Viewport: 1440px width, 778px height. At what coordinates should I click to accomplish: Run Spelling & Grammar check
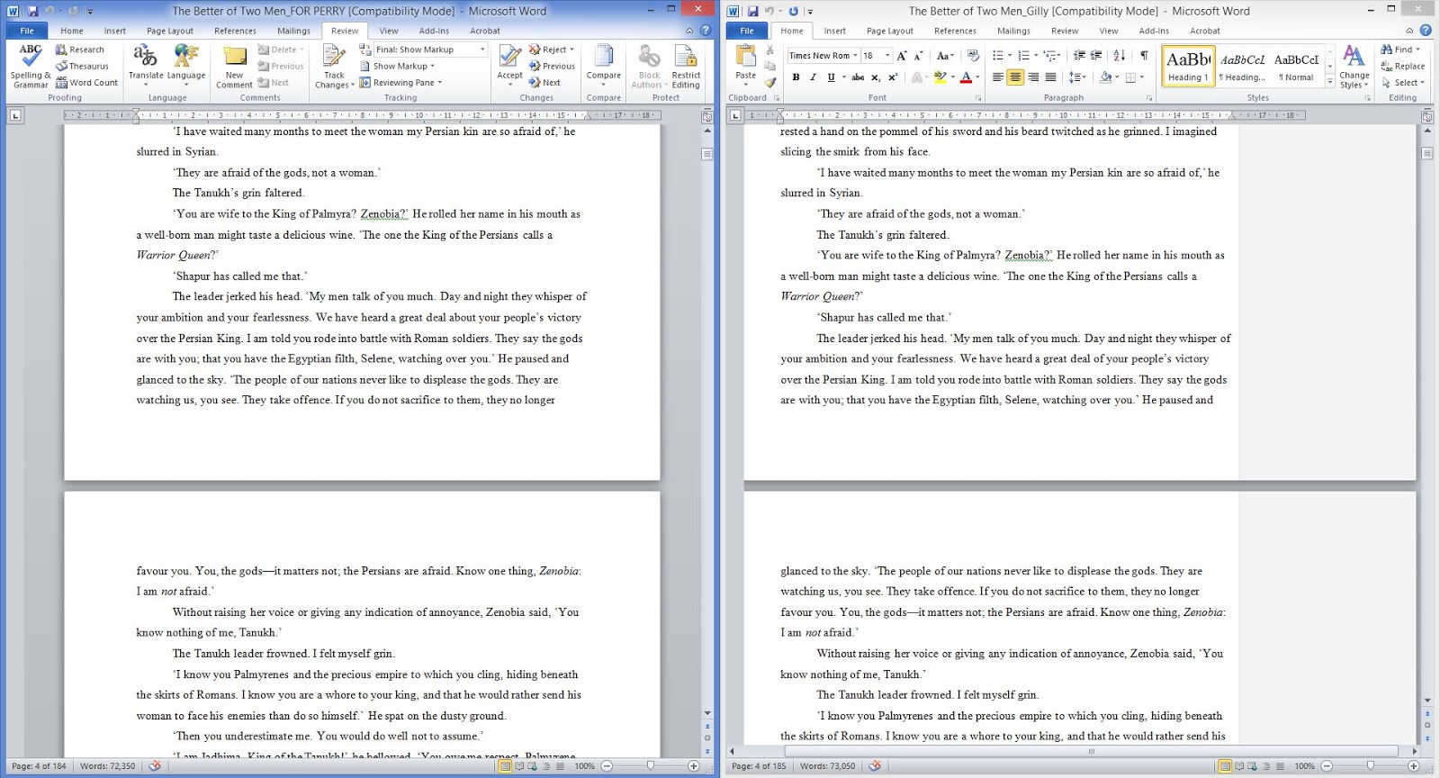(x=30, y=65)
